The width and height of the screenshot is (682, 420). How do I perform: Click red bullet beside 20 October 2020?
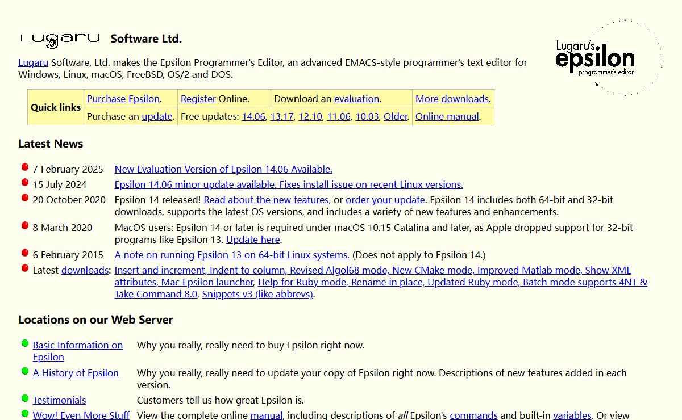tap(25, 198)
